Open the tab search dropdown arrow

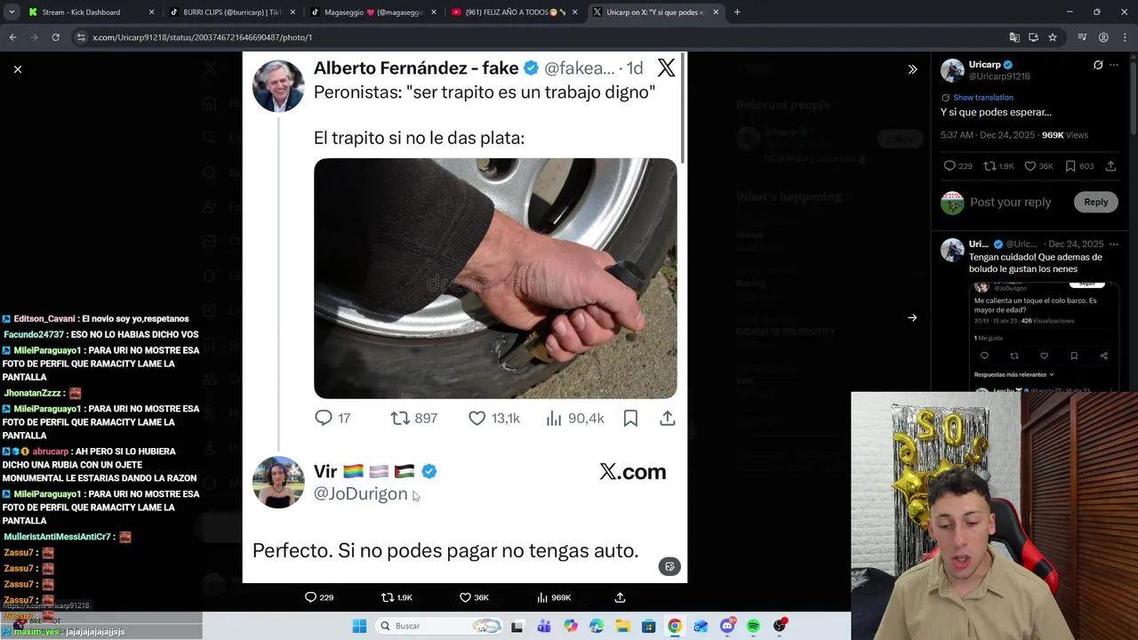coord(12,12)
